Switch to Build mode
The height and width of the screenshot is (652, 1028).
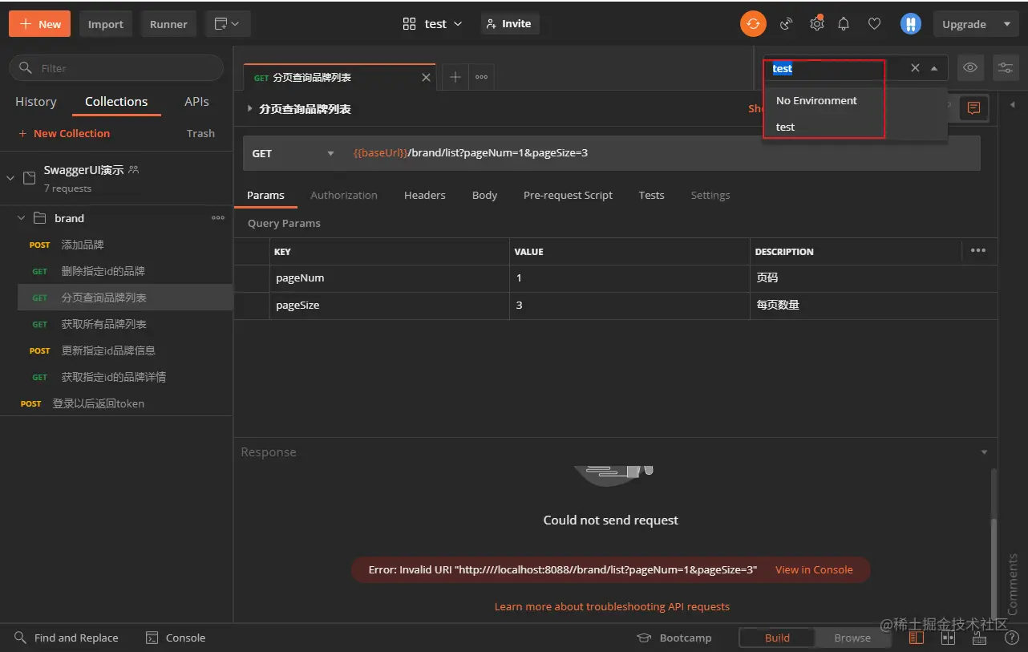[x=777, y=638]
